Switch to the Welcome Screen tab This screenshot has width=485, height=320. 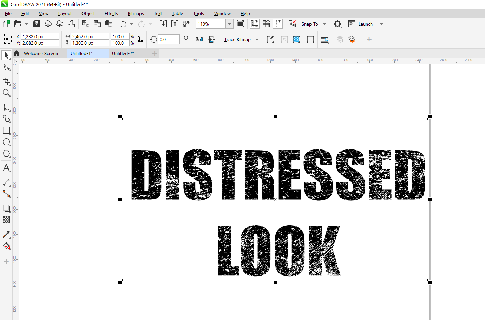click(x=41, y=53)
